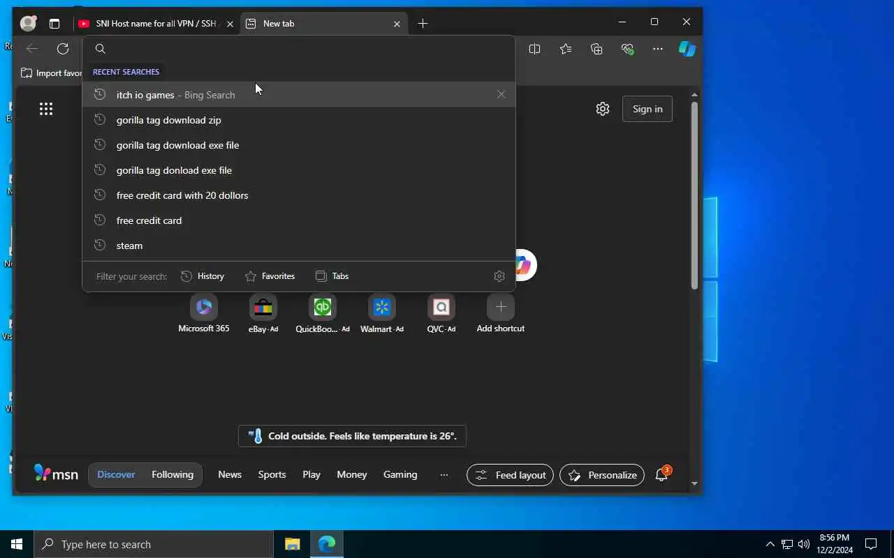Viewport: 894px width, 558px height.
Task: Click the taskbar search box
Action: tap(154, 544)
